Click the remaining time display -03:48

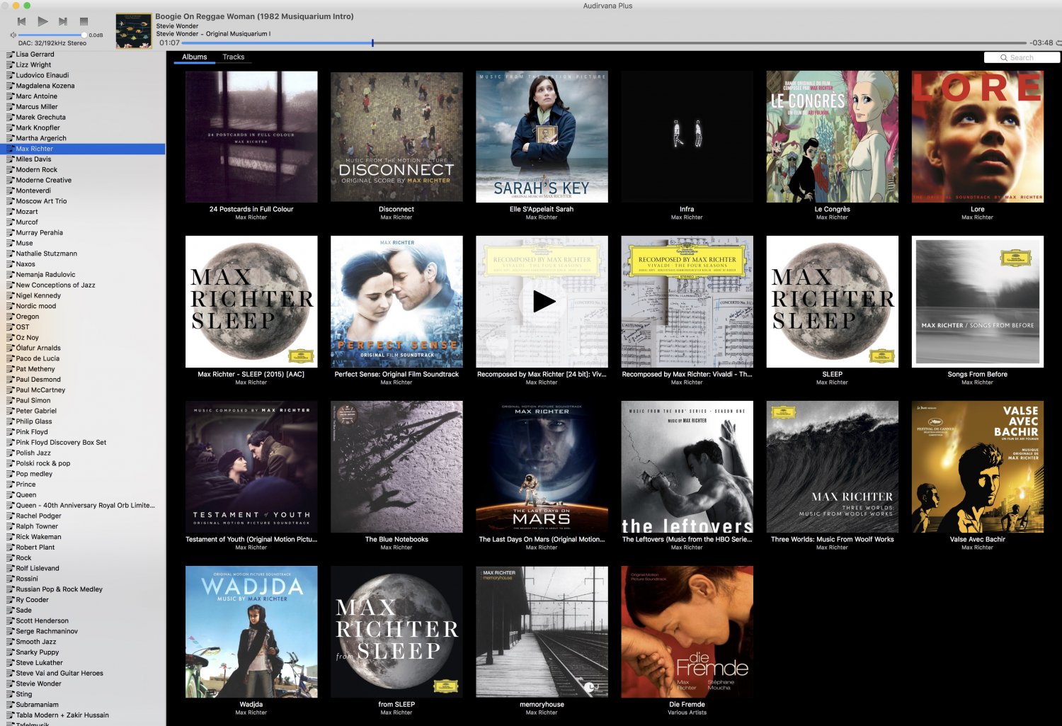tap(1041, 43)
